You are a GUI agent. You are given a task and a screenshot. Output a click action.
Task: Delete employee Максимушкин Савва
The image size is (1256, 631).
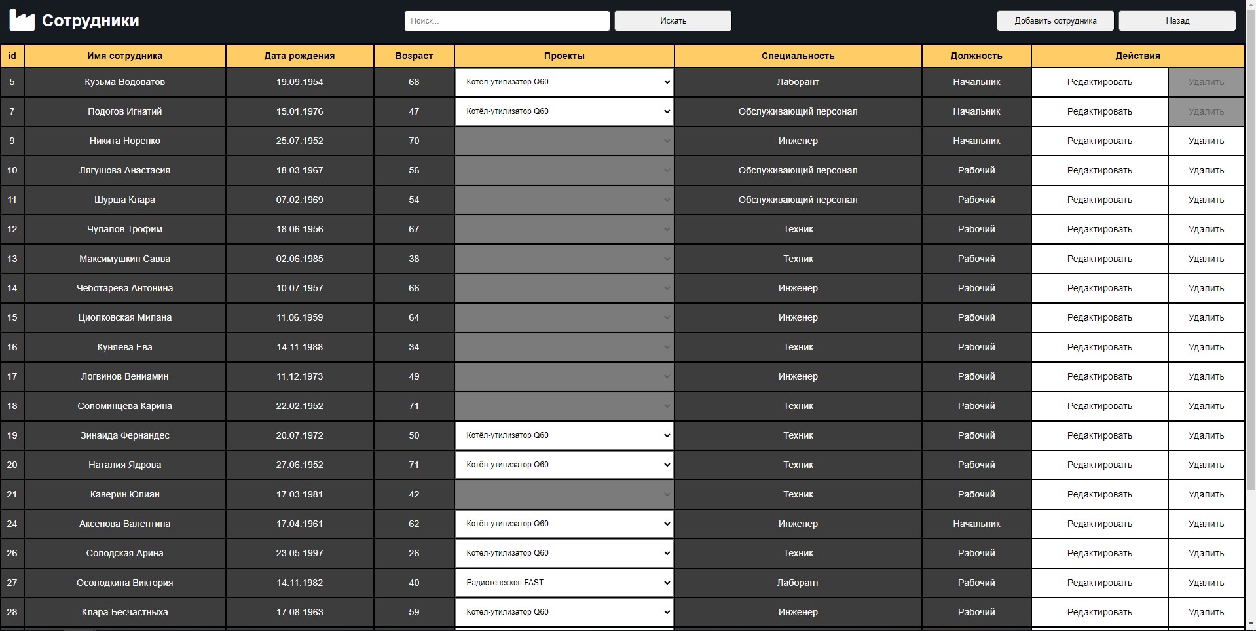coord(1206,259)
